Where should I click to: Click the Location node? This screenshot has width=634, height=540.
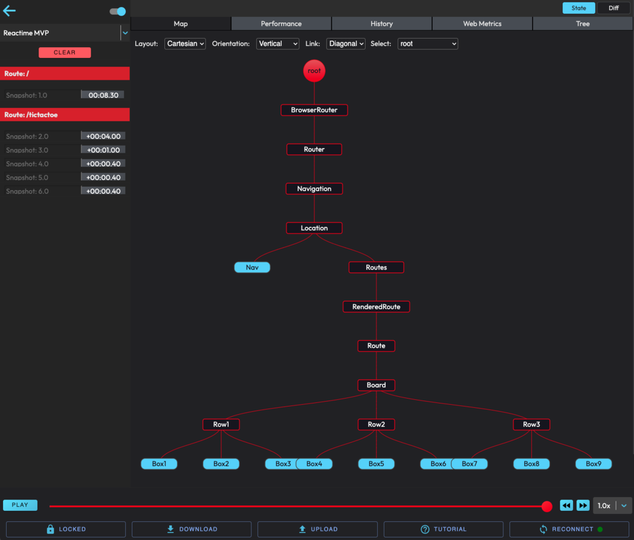[x=314, y=228]
